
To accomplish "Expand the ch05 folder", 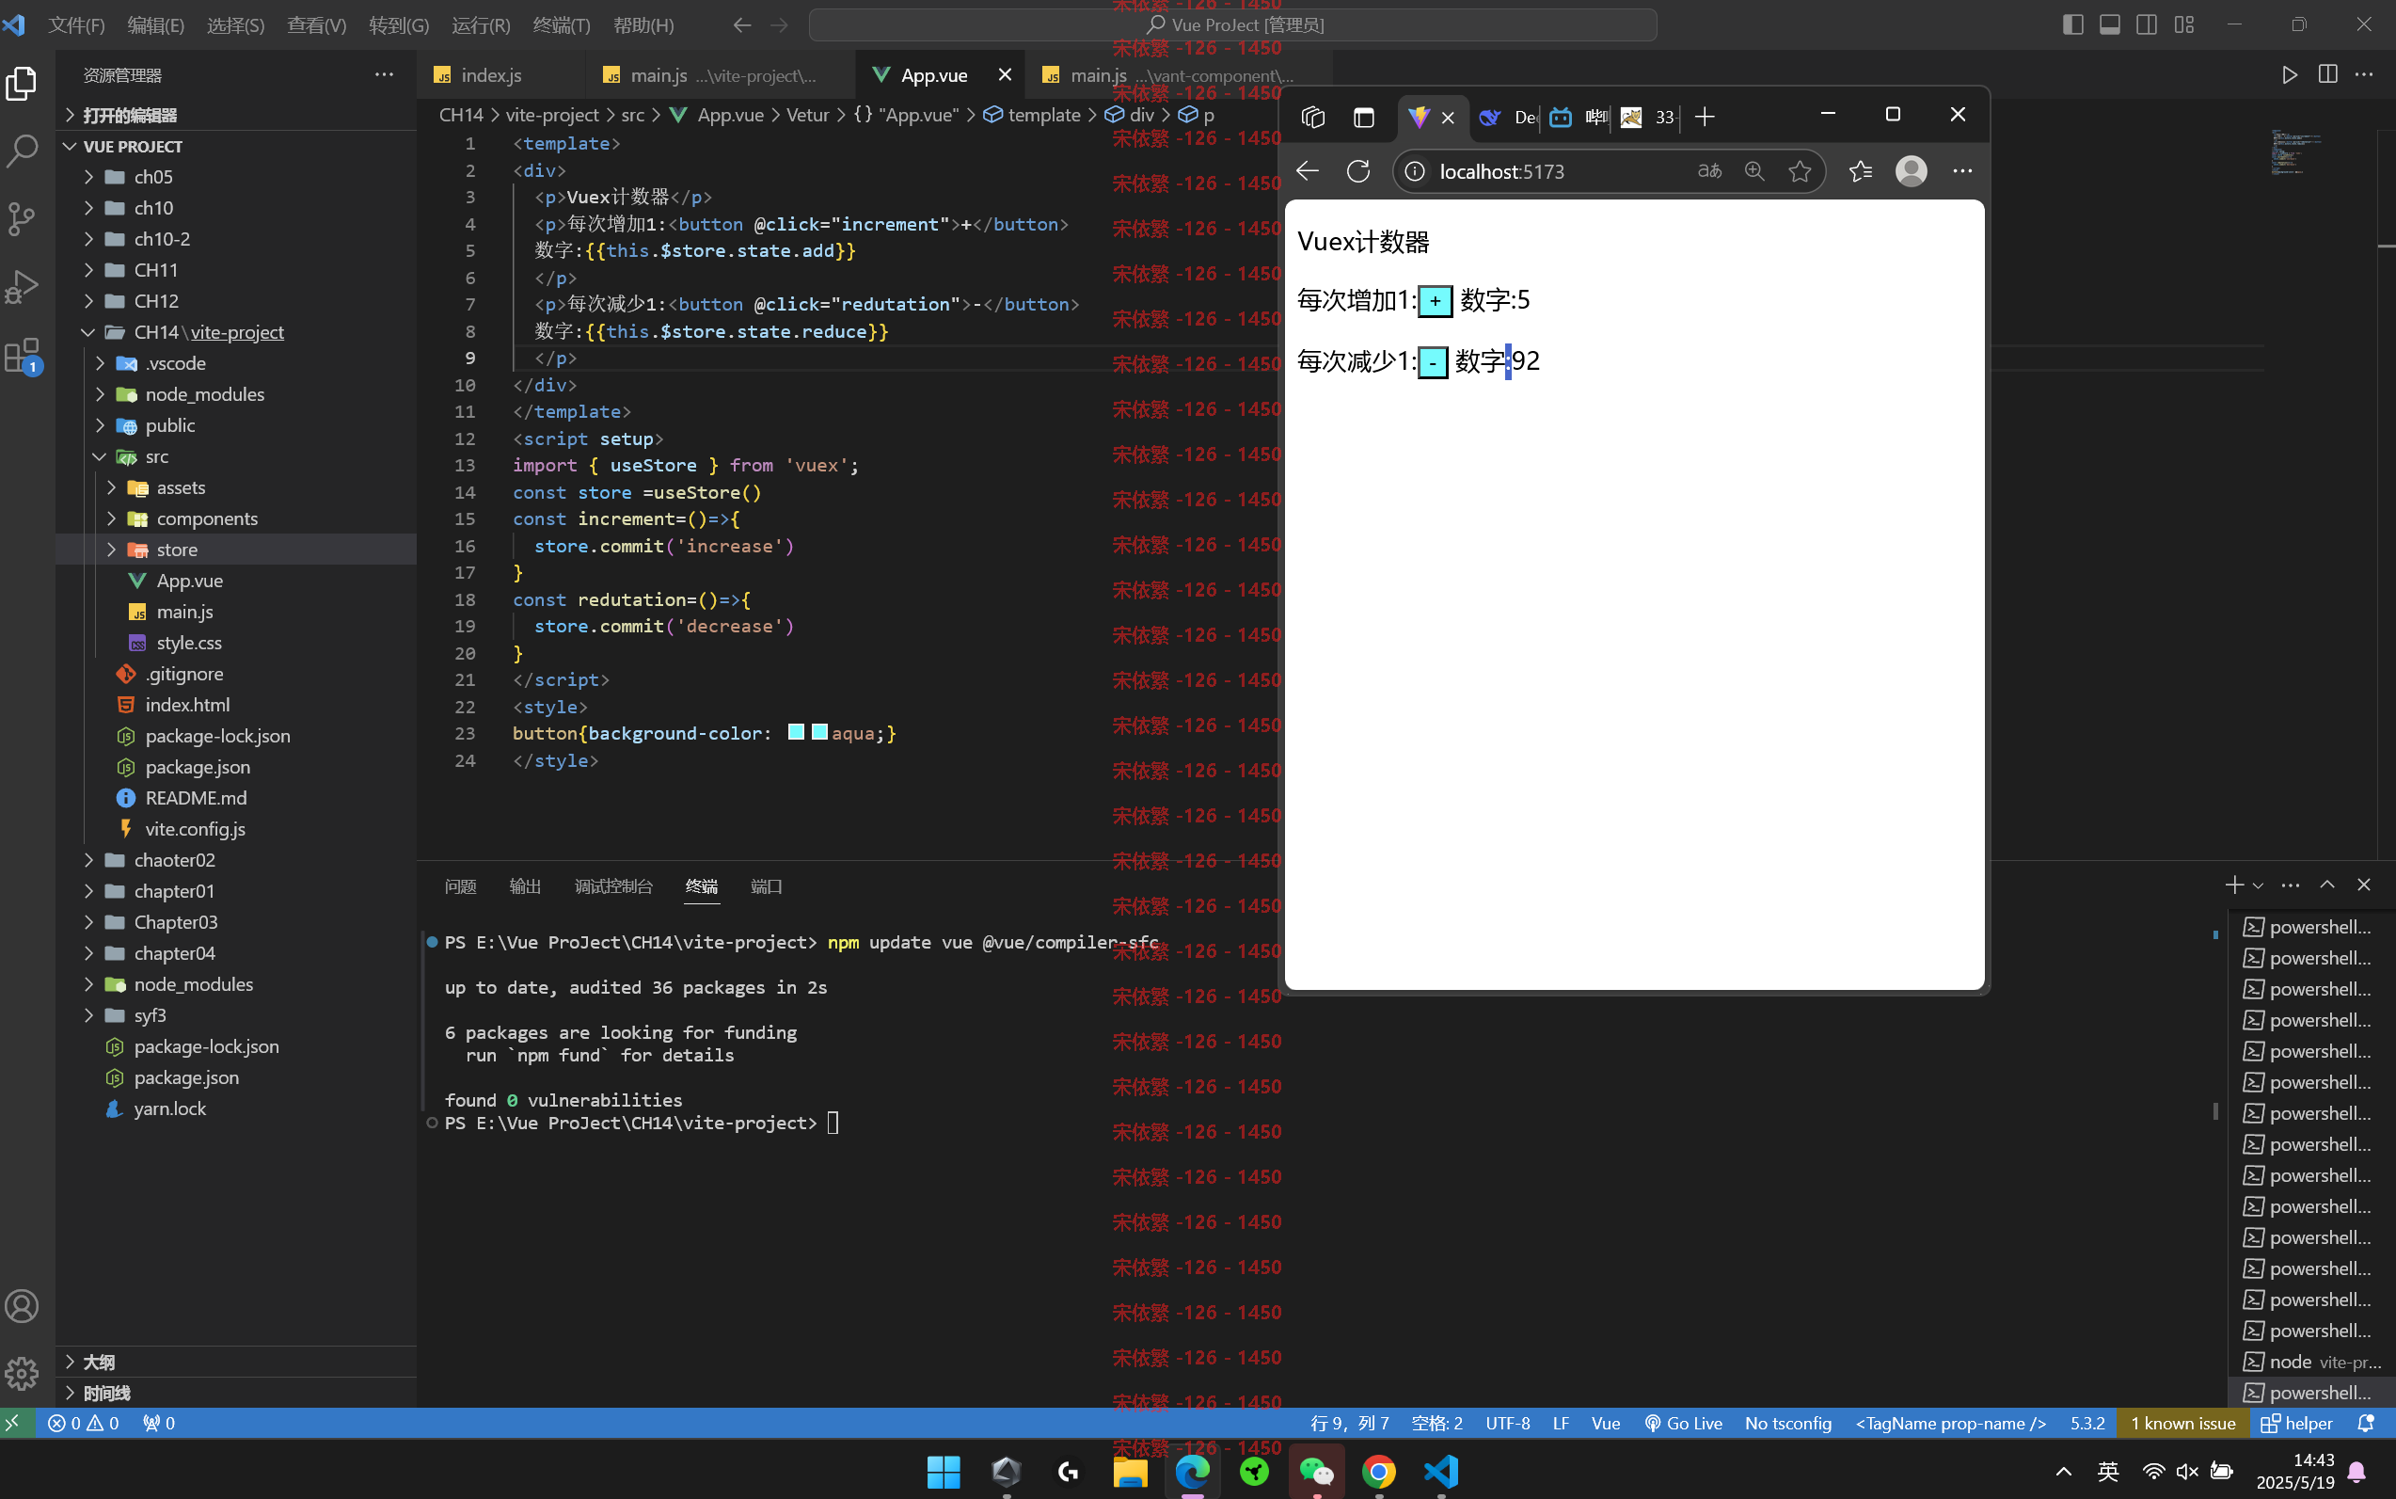I will [236, 177].
